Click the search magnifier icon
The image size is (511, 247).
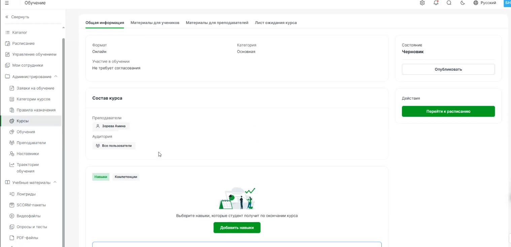[449, 3]
